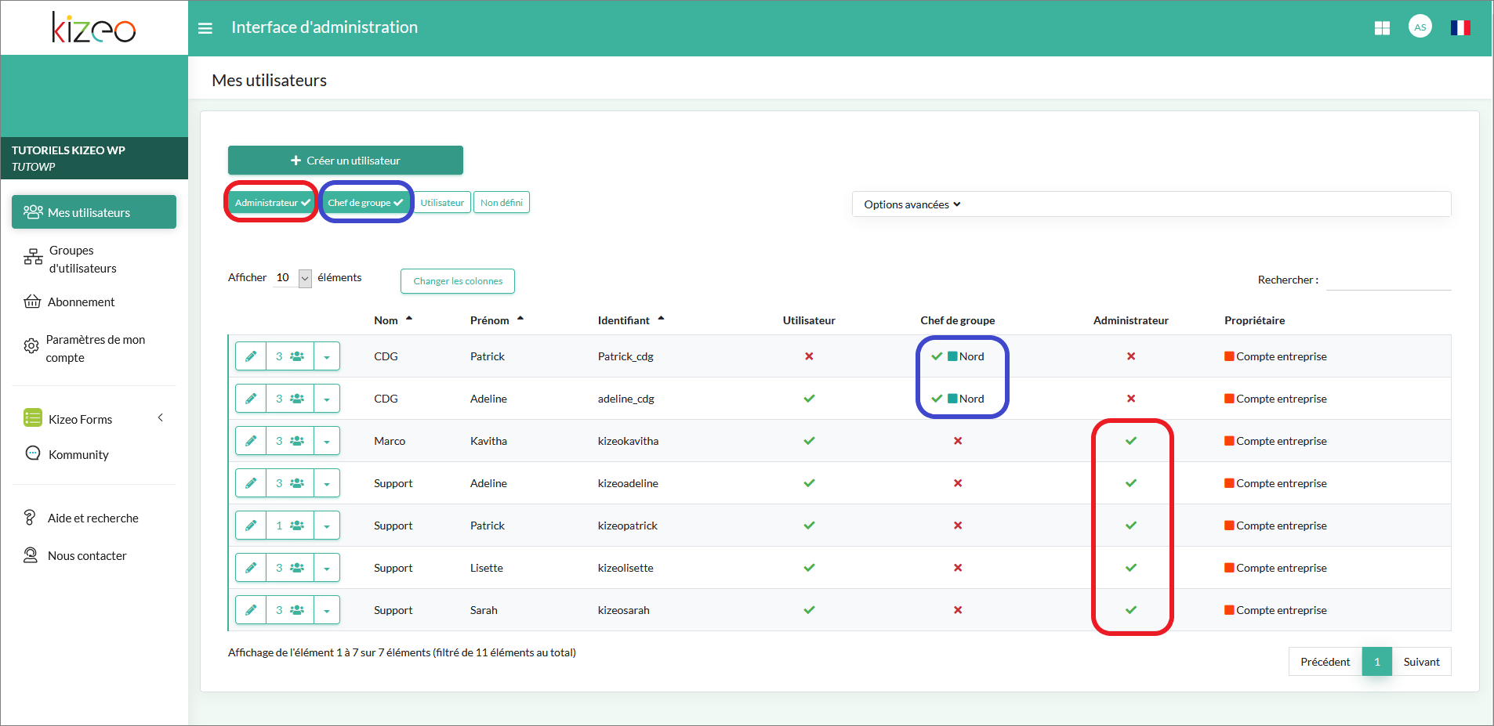Select page 1 in pagination
The image size is (1494, 726).
tap(1377, 662)
